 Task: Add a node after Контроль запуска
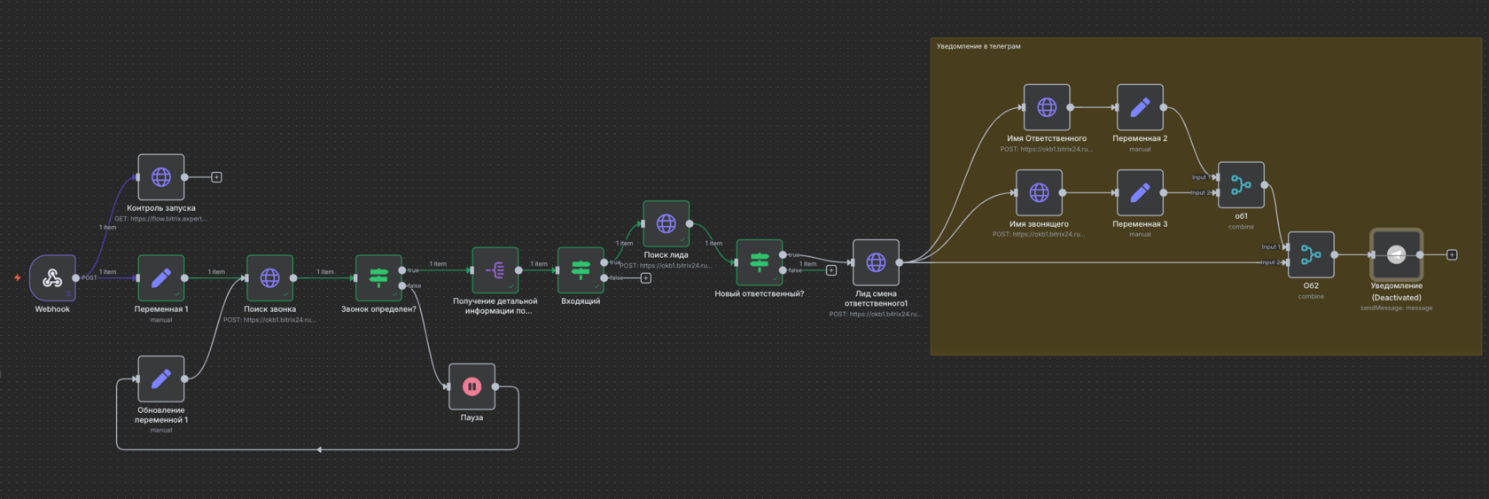216,177
